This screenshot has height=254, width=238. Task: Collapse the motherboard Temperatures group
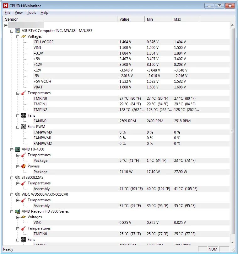point(18,93)
